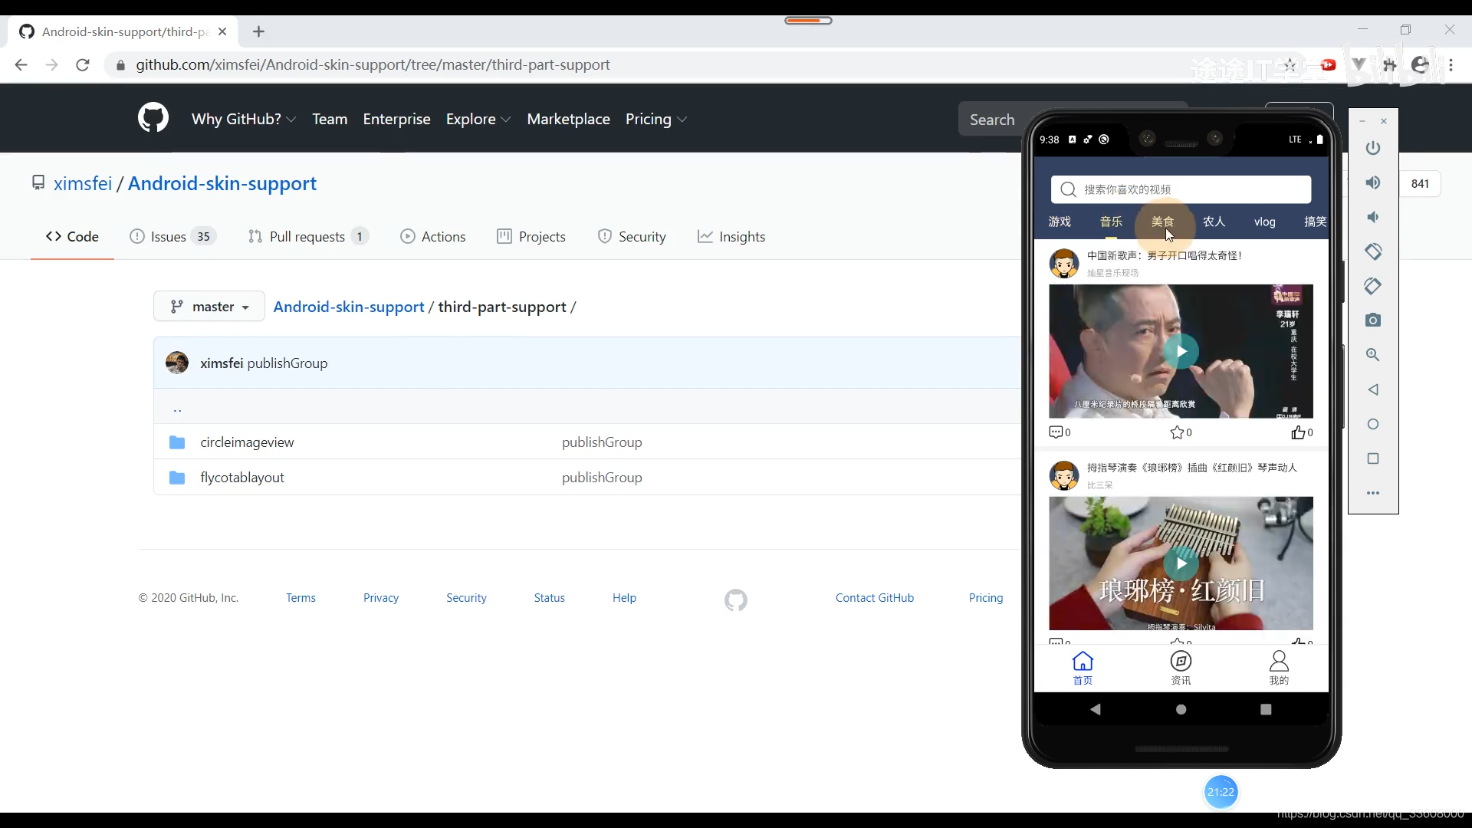The image size is (1472, 828).
Task: Select the Code tab
Action: (72, 237)
